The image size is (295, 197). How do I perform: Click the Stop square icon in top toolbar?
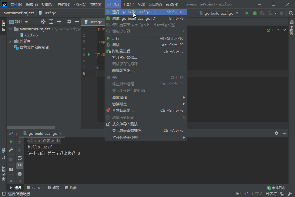tap(282, 13)
